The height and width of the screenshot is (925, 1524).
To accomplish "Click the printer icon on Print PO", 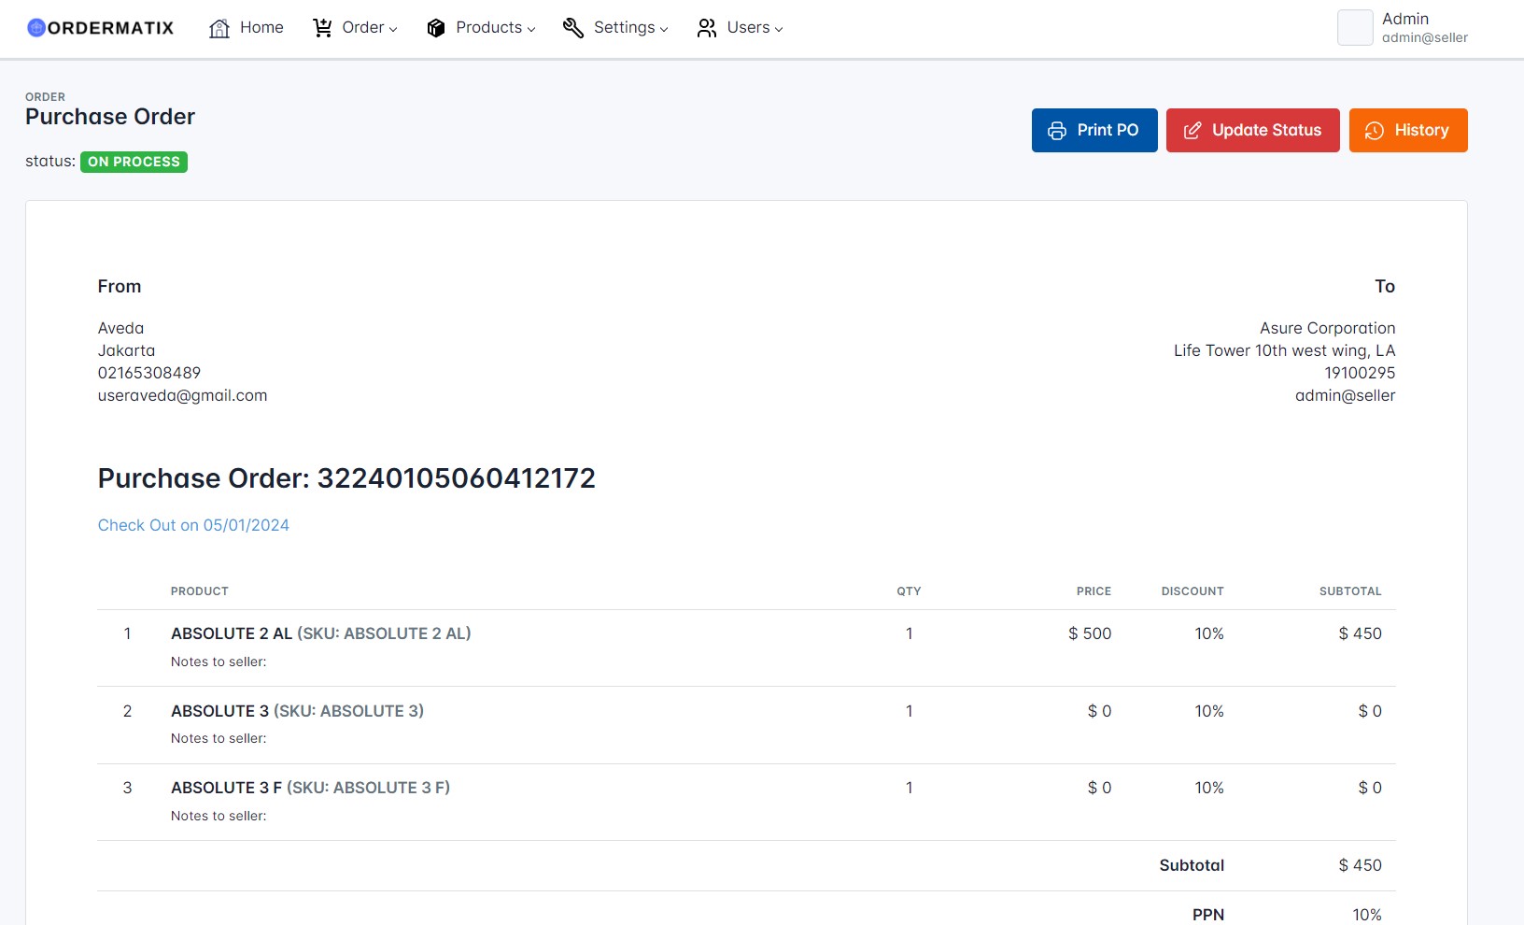I will point(1058,130).
